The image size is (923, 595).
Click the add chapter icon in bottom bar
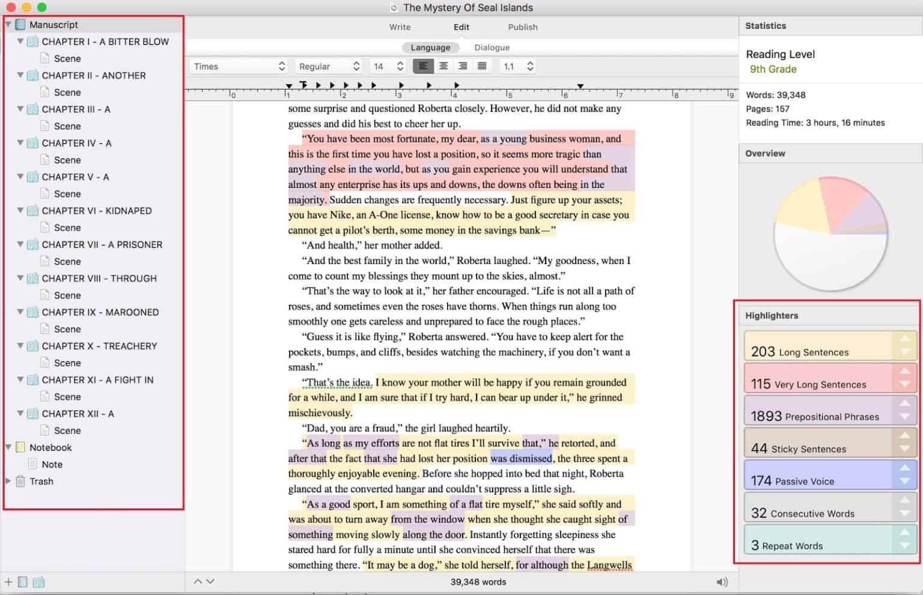point(38,581)
